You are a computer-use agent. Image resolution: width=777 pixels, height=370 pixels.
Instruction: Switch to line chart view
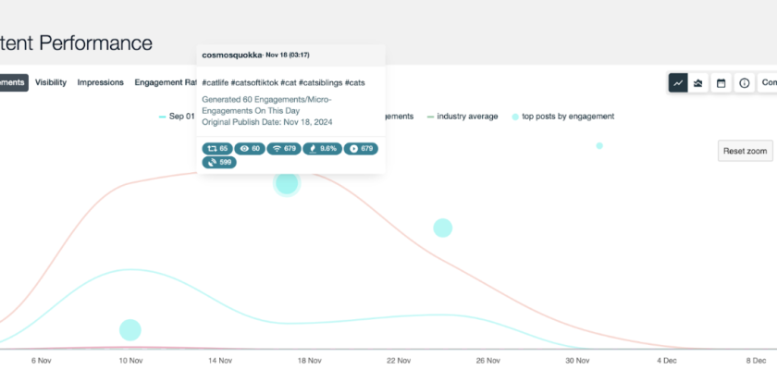pyautogui.click(x=678, y=83)
